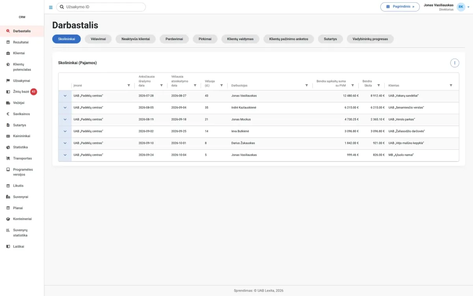
Task: Switch to Vadybininkų progresas tab
Action: click(x=370, y=39)
